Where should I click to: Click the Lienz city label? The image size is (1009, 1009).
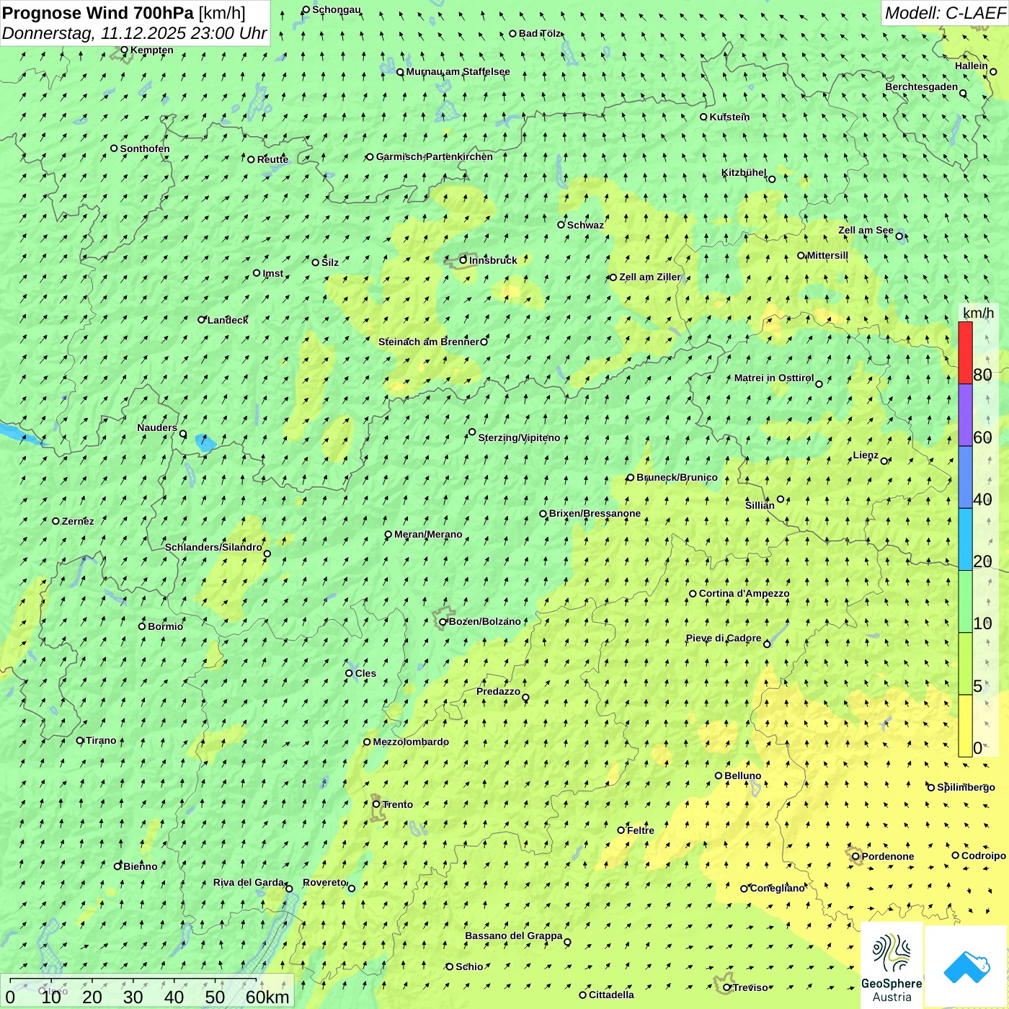click(866, 455)
